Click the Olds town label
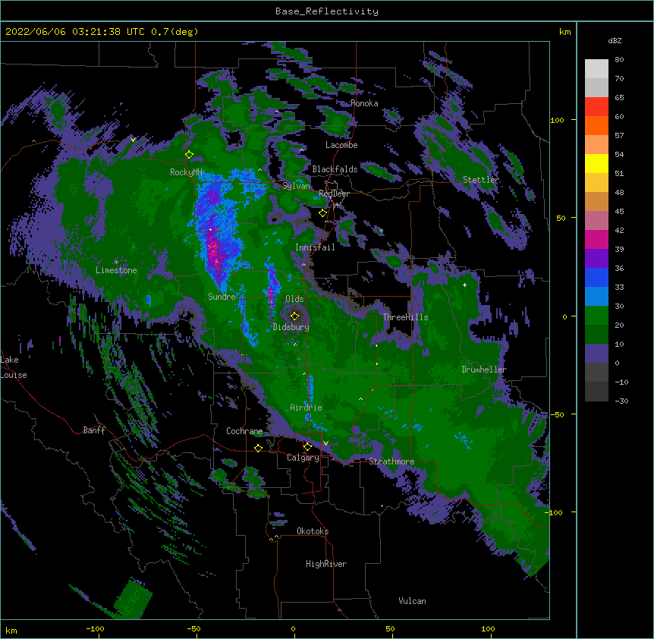This screenshot has height=639, width=654. [x=294, y=299]
